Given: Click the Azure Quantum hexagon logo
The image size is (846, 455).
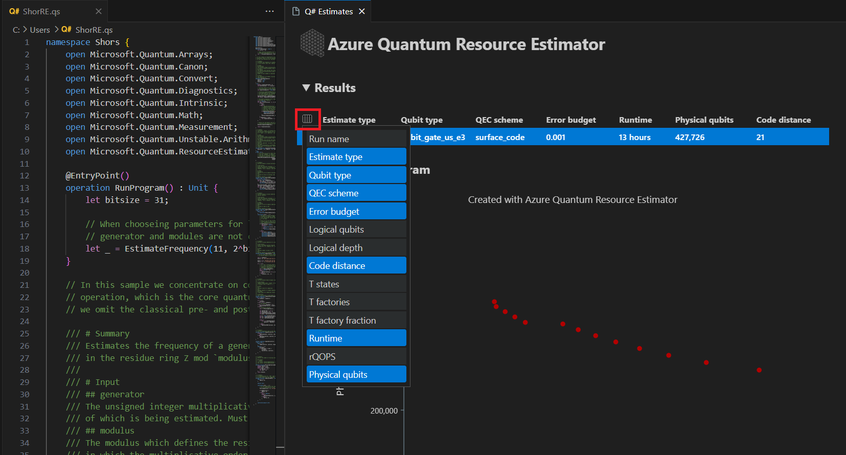Looking at the screenshot, I should 312,43.
